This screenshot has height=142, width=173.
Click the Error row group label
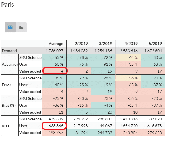pyautogui.click(x=7, y=85)
